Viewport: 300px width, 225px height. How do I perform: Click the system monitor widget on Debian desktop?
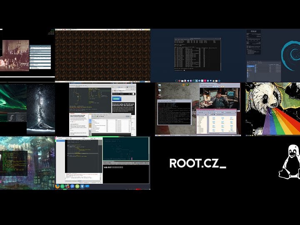[253, 42]
